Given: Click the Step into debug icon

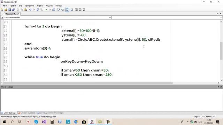Looking at the screenshot, I should click(62, 10).
